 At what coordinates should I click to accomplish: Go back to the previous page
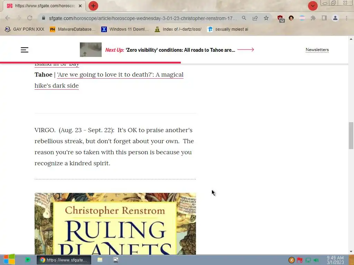(8, 18)
